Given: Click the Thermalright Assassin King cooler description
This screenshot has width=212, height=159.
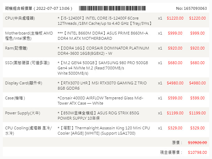Looking at the screenshot, I should pos(103,131).
